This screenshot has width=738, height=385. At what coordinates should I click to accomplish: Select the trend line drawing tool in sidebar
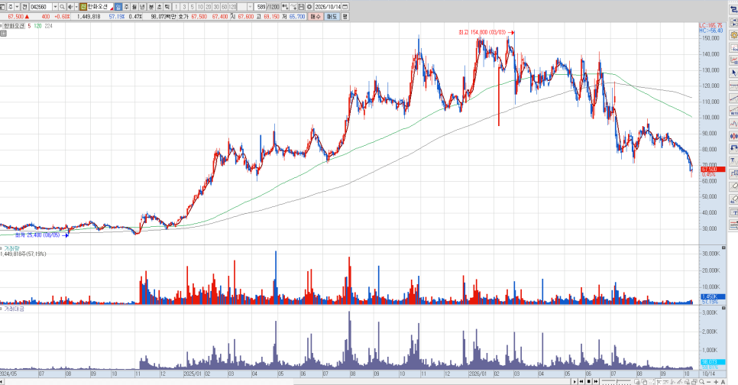[x=733, y=99]
